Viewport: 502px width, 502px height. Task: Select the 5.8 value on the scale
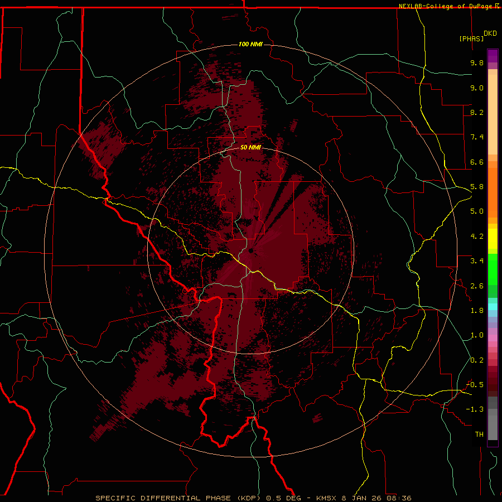(x=477, y=187)
